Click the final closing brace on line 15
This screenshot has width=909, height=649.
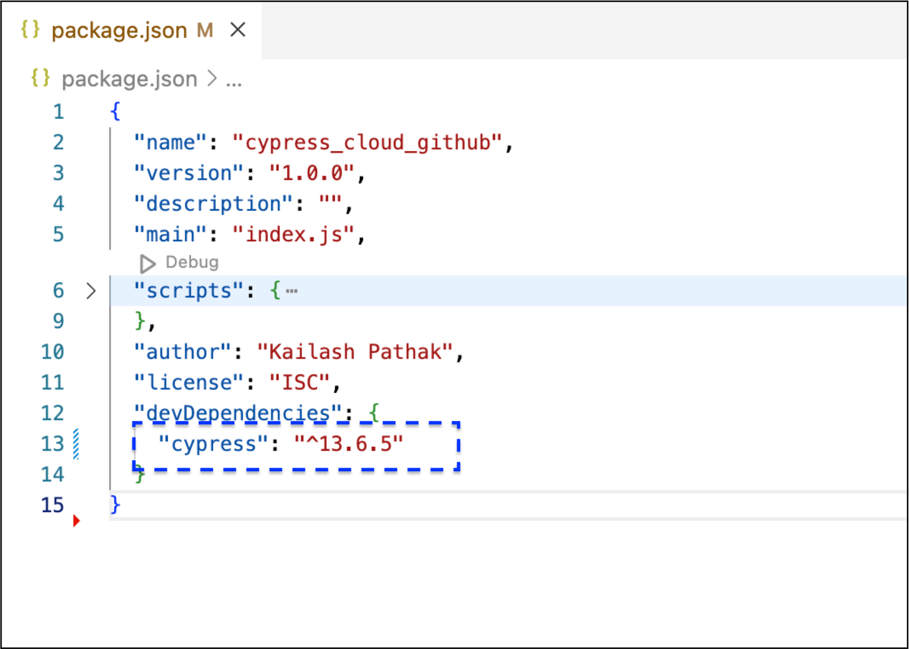(115, 505)
